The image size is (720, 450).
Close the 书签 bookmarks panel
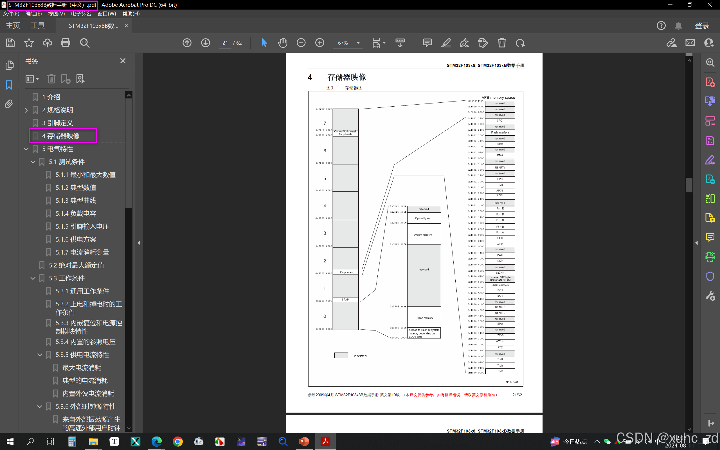point(123,61)
